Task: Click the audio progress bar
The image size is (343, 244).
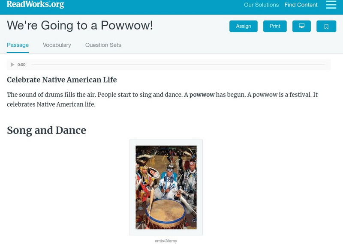Action: point(178,65)
